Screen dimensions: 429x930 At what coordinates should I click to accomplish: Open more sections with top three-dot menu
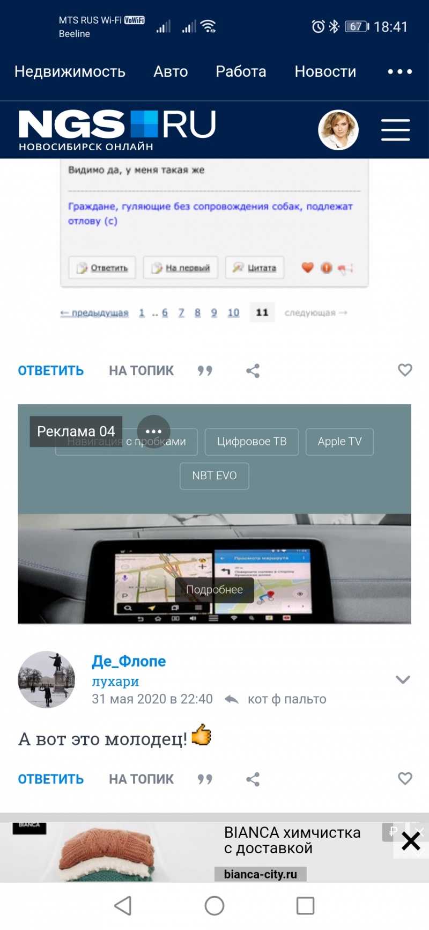coord(400,71)
